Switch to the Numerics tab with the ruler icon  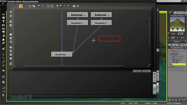177,13
